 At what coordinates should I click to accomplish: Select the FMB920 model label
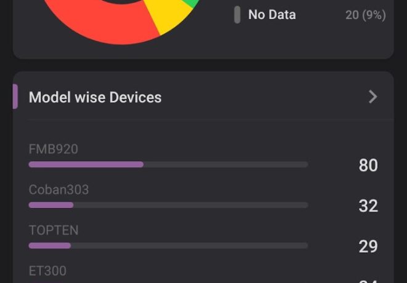54,149
